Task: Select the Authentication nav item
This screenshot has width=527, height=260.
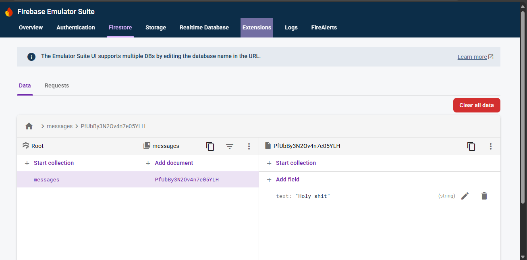Action: 75,27
